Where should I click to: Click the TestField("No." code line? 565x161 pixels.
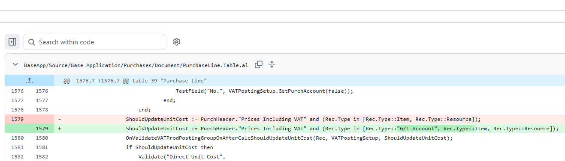(264, 91)
